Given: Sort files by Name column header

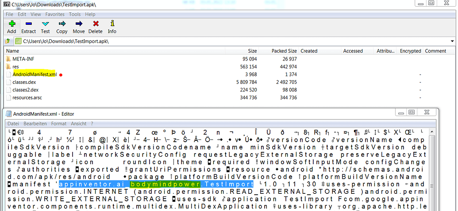Looking at the screenshot, I should coord(12,51).
